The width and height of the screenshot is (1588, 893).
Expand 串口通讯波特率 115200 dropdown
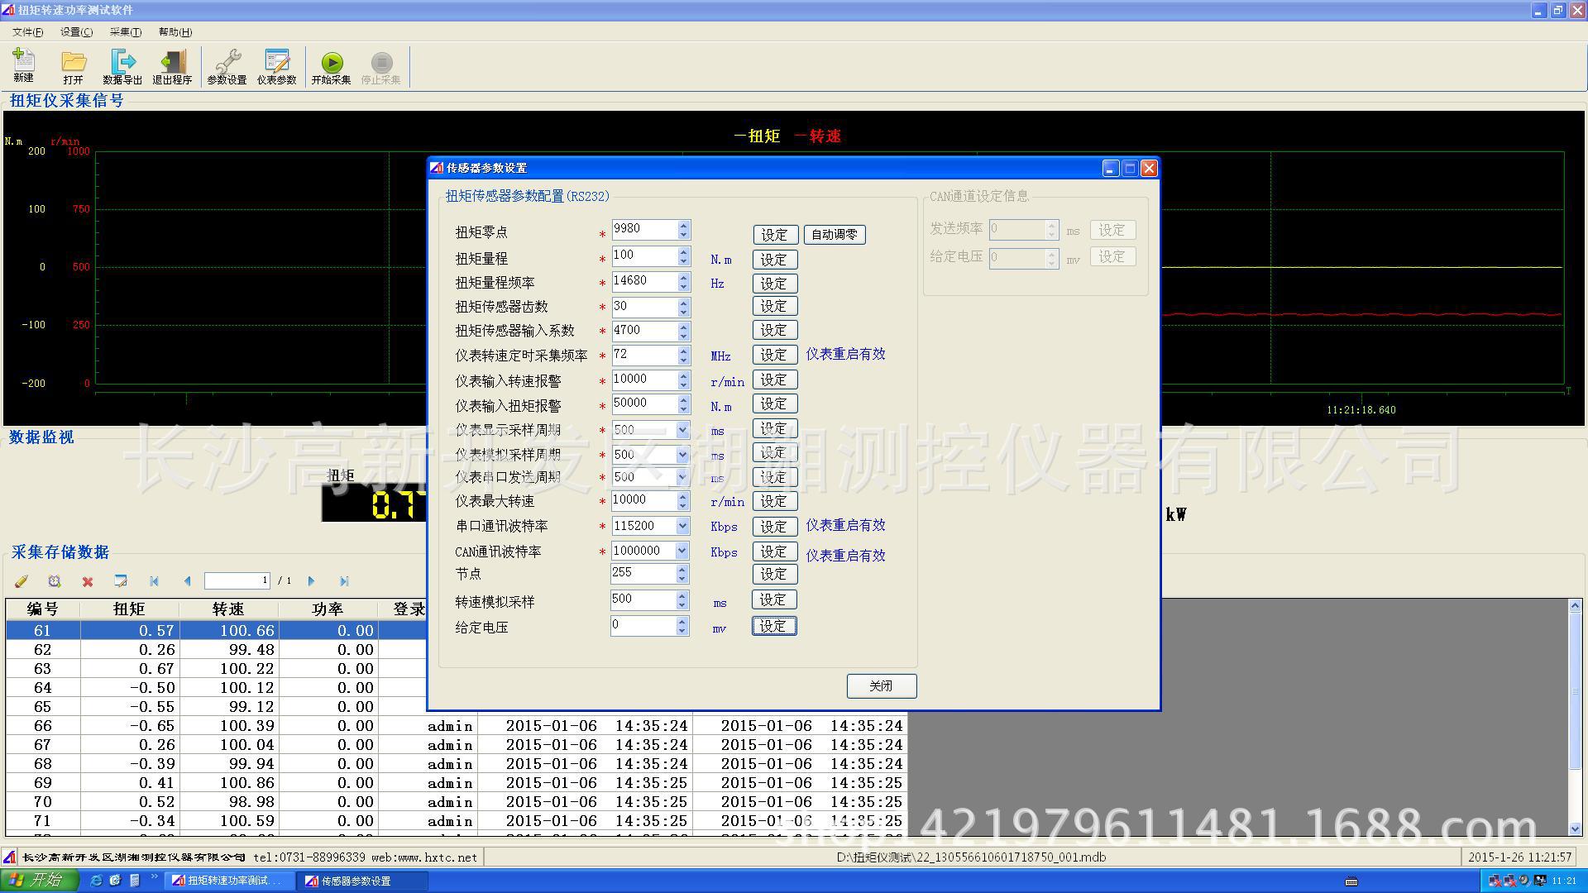click(682, 526)
